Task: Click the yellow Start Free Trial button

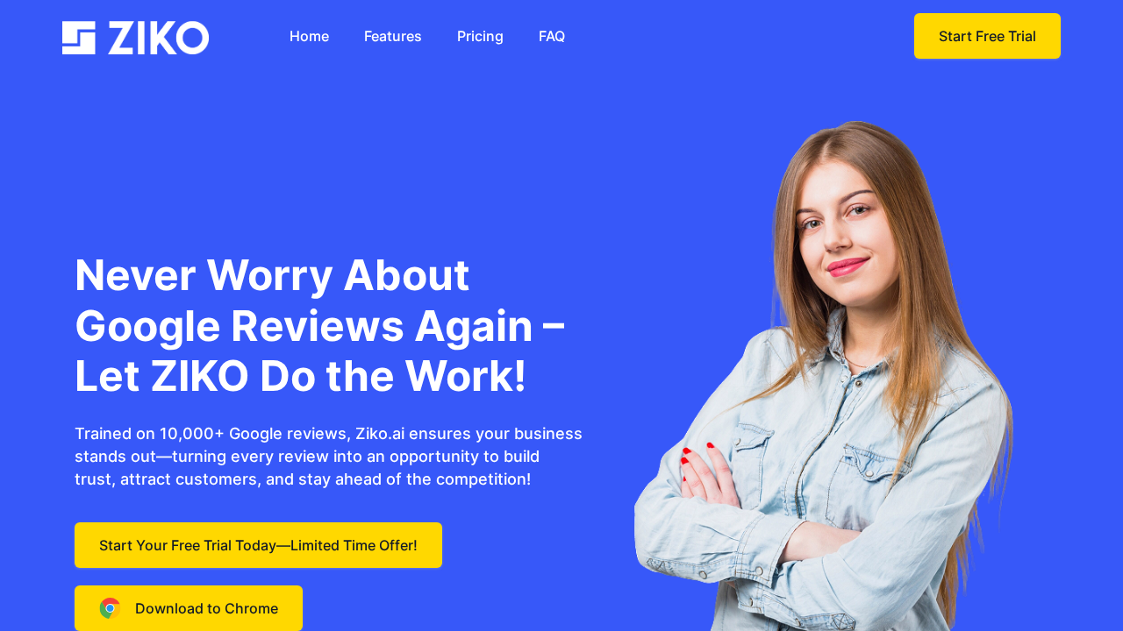Action: pos(987,36)
